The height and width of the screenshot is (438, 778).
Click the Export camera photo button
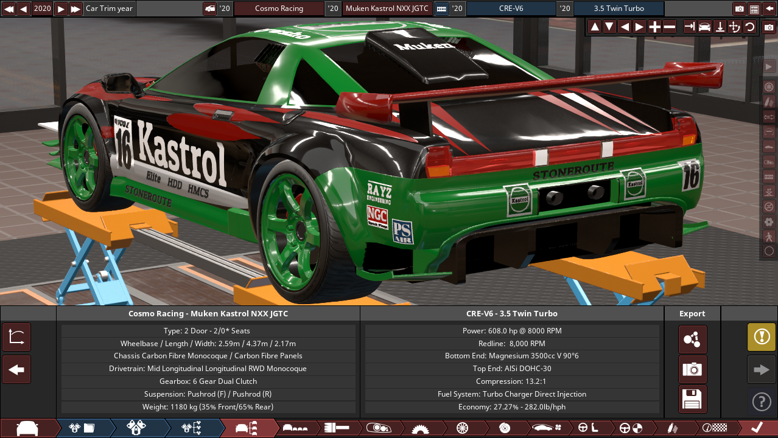tap(693, 369)
